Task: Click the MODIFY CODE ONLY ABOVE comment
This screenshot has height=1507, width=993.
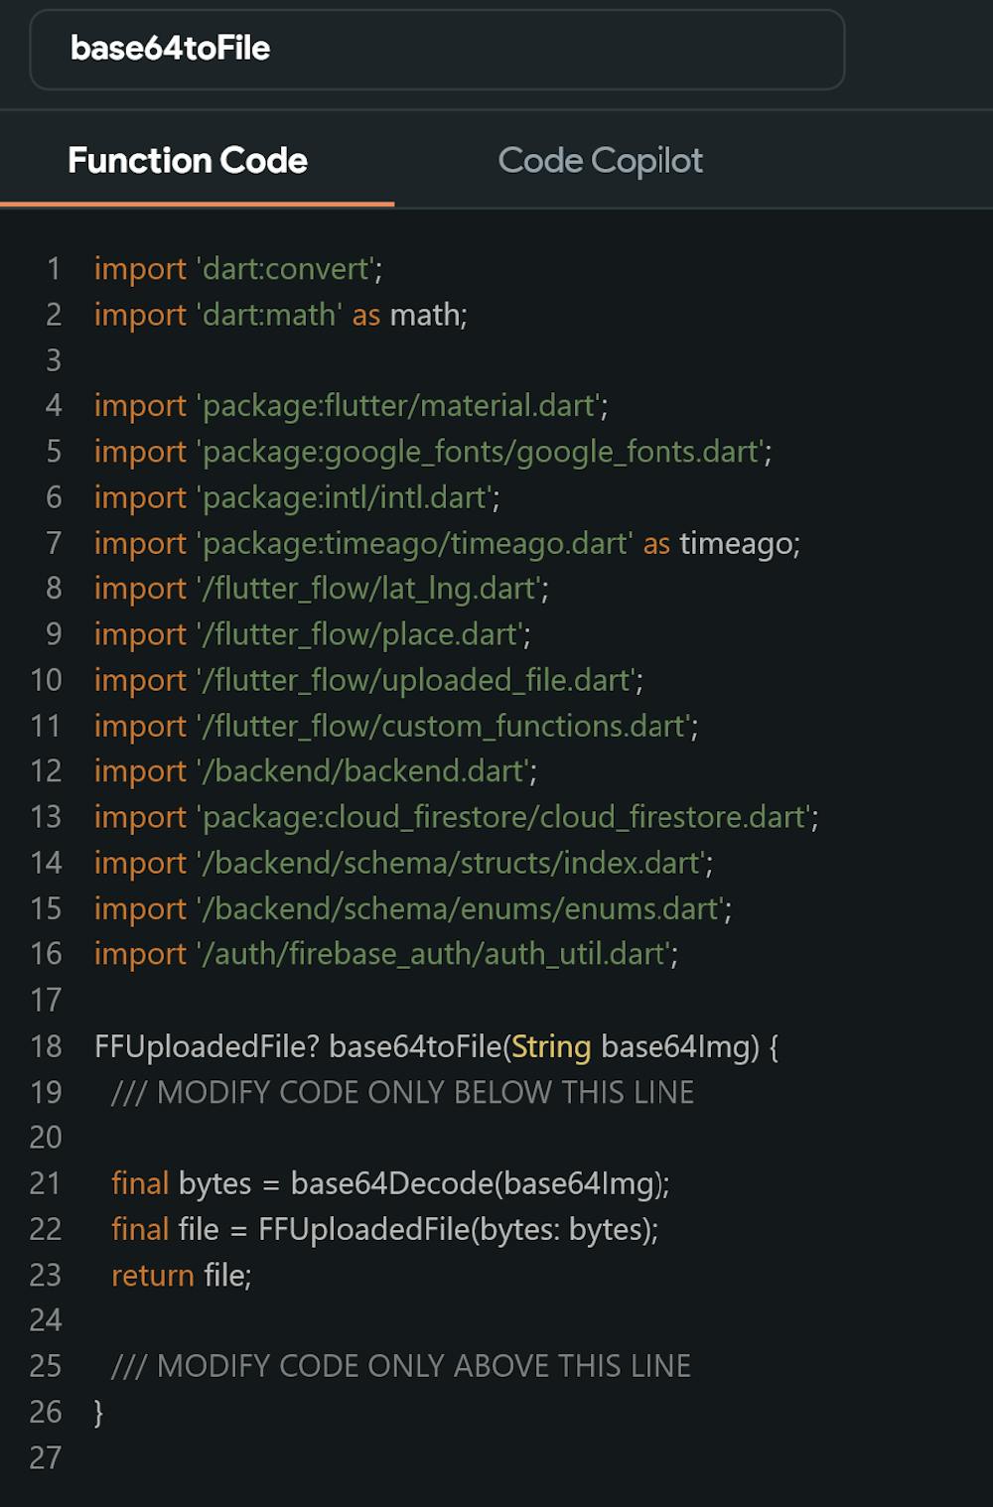Action: point(400,1366)
